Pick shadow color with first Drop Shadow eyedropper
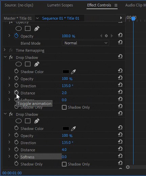The height and width of the screenshot is (176, 146). click(x=73, y=72)
